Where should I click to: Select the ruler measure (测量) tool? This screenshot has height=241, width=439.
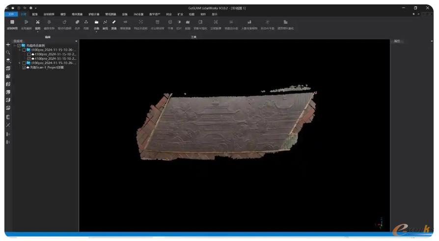coord(113,22)
